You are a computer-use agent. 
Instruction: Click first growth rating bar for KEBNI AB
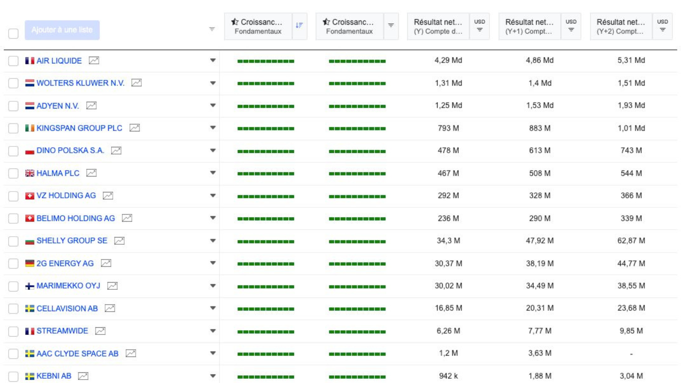click(266, 377)
